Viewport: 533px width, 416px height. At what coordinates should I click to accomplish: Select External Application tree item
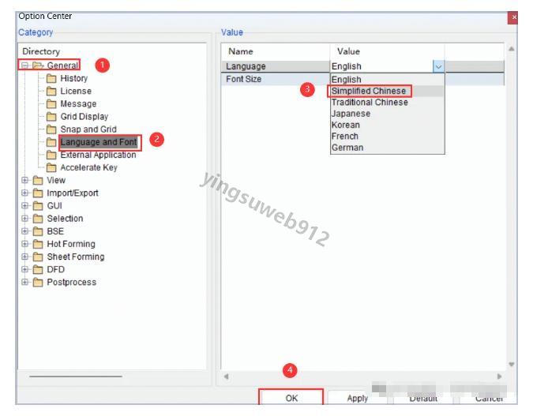point(98,155)
